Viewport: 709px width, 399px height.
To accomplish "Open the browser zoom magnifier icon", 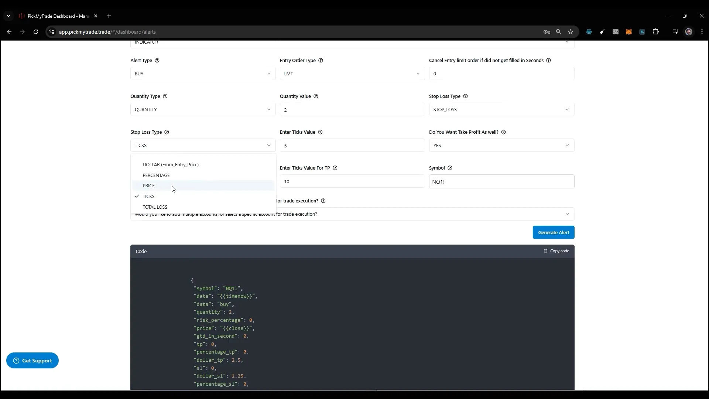I will pyautogui.click(x=559, y=32).
